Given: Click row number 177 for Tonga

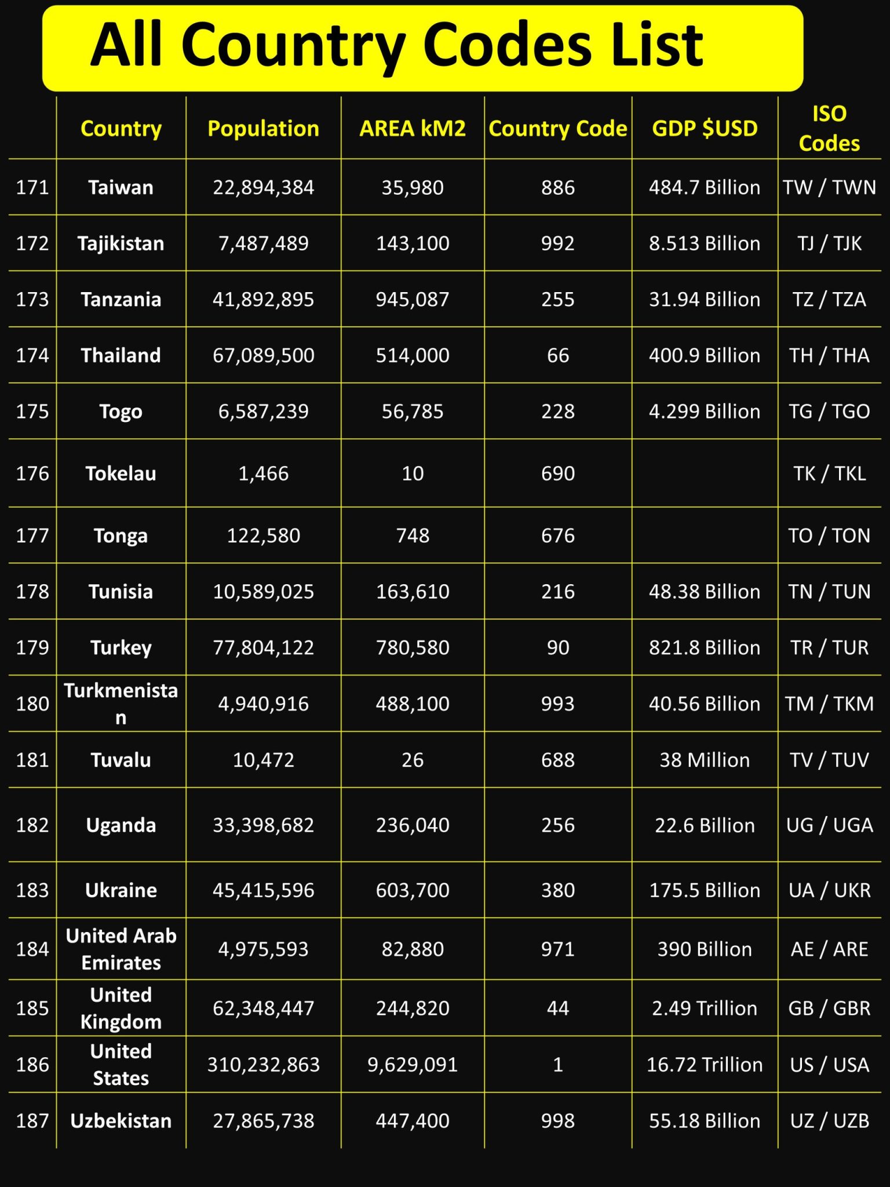Looking at the screenshot, I should pyautogui.click(x=32, y=536).
